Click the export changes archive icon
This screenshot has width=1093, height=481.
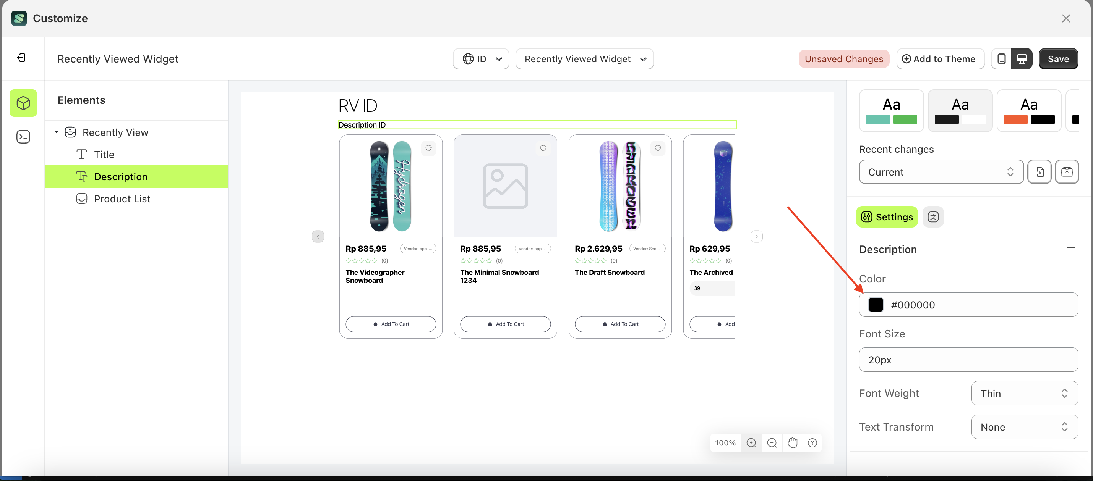(1067, 172)
